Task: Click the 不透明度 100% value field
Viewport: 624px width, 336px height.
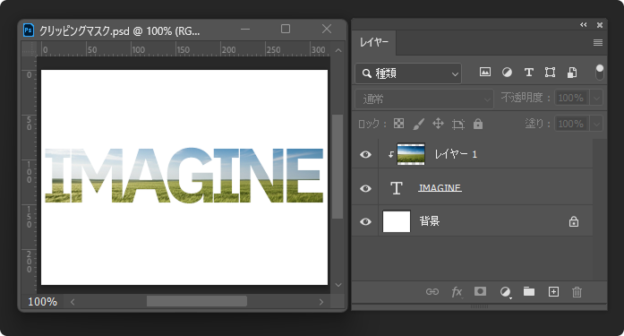Action: pyautogui.click(x=571, y=98)
